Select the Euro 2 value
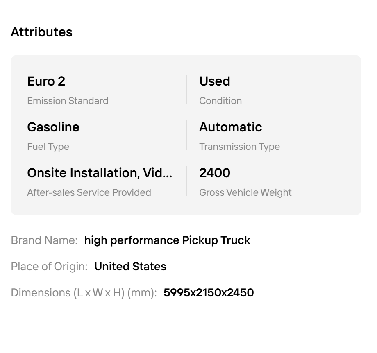This screenshot has width=377, height=353. tap(46, 81)
